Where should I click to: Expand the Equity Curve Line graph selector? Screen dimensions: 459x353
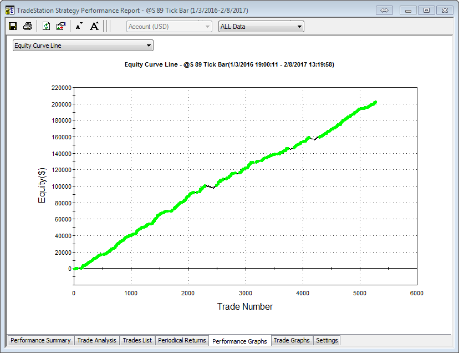[x=83, y=46]
